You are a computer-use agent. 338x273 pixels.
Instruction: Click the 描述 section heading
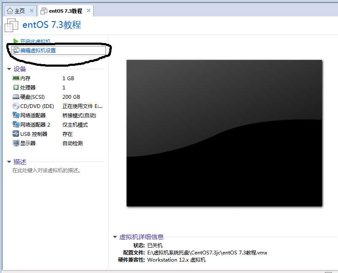point(19,162)
